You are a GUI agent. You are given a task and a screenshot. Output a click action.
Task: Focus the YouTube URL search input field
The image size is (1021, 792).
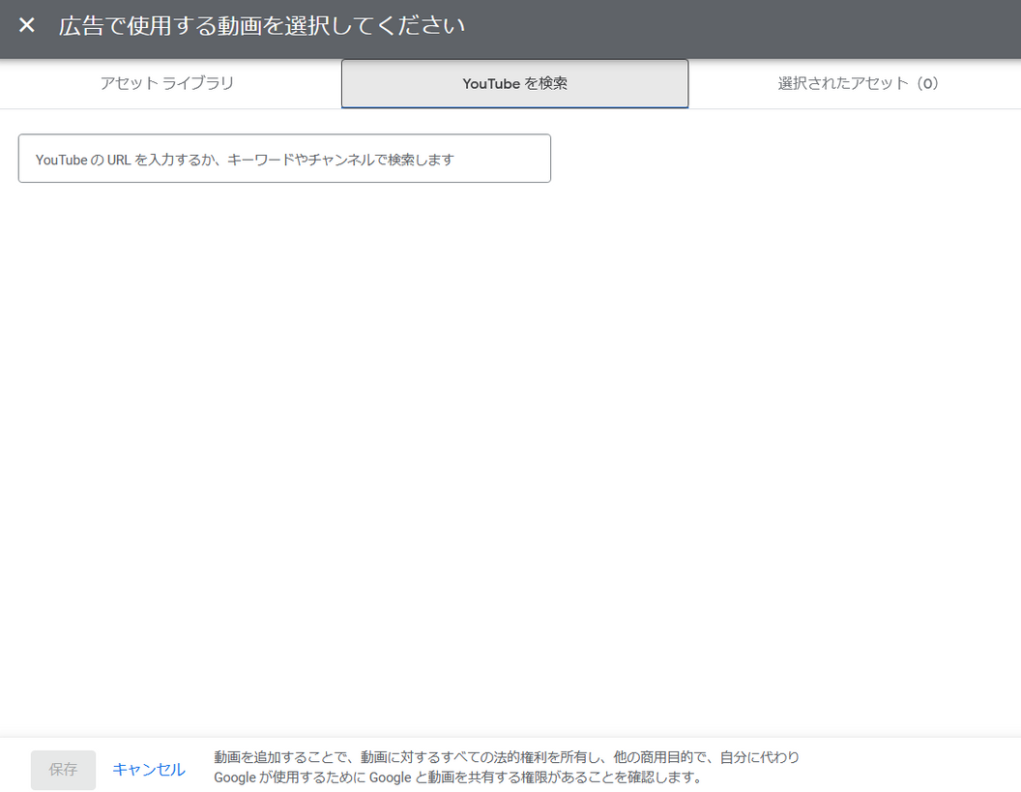point(284,159)
